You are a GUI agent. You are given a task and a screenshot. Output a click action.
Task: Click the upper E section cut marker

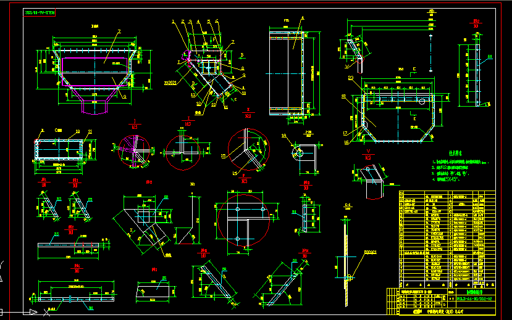[x=413, y=67]
